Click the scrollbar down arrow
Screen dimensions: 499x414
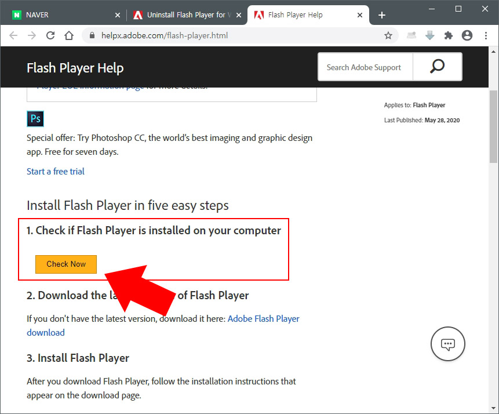coord(494,408)
